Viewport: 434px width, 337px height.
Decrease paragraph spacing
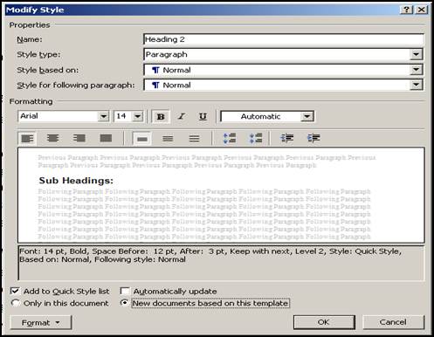pos(256,138)
